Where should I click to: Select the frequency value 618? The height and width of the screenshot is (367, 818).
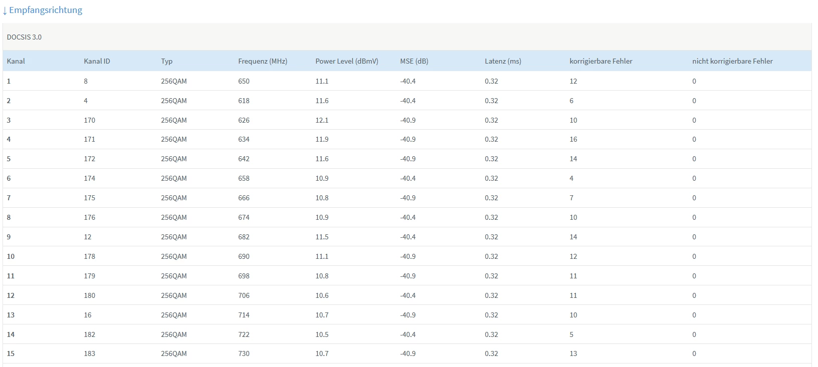click(x=244, y=101)
